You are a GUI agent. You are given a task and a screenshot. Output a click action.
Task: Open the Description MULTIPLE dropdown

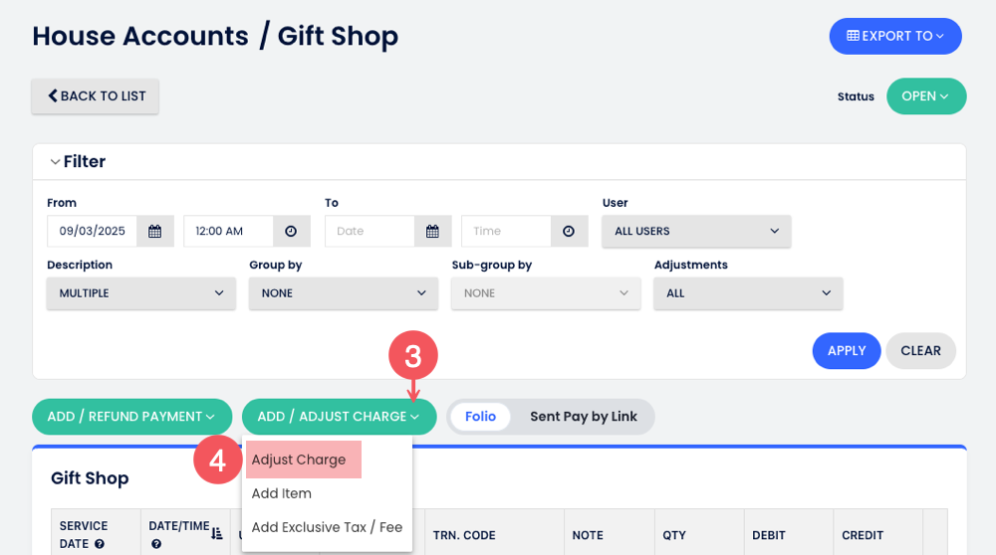point(140,293)
